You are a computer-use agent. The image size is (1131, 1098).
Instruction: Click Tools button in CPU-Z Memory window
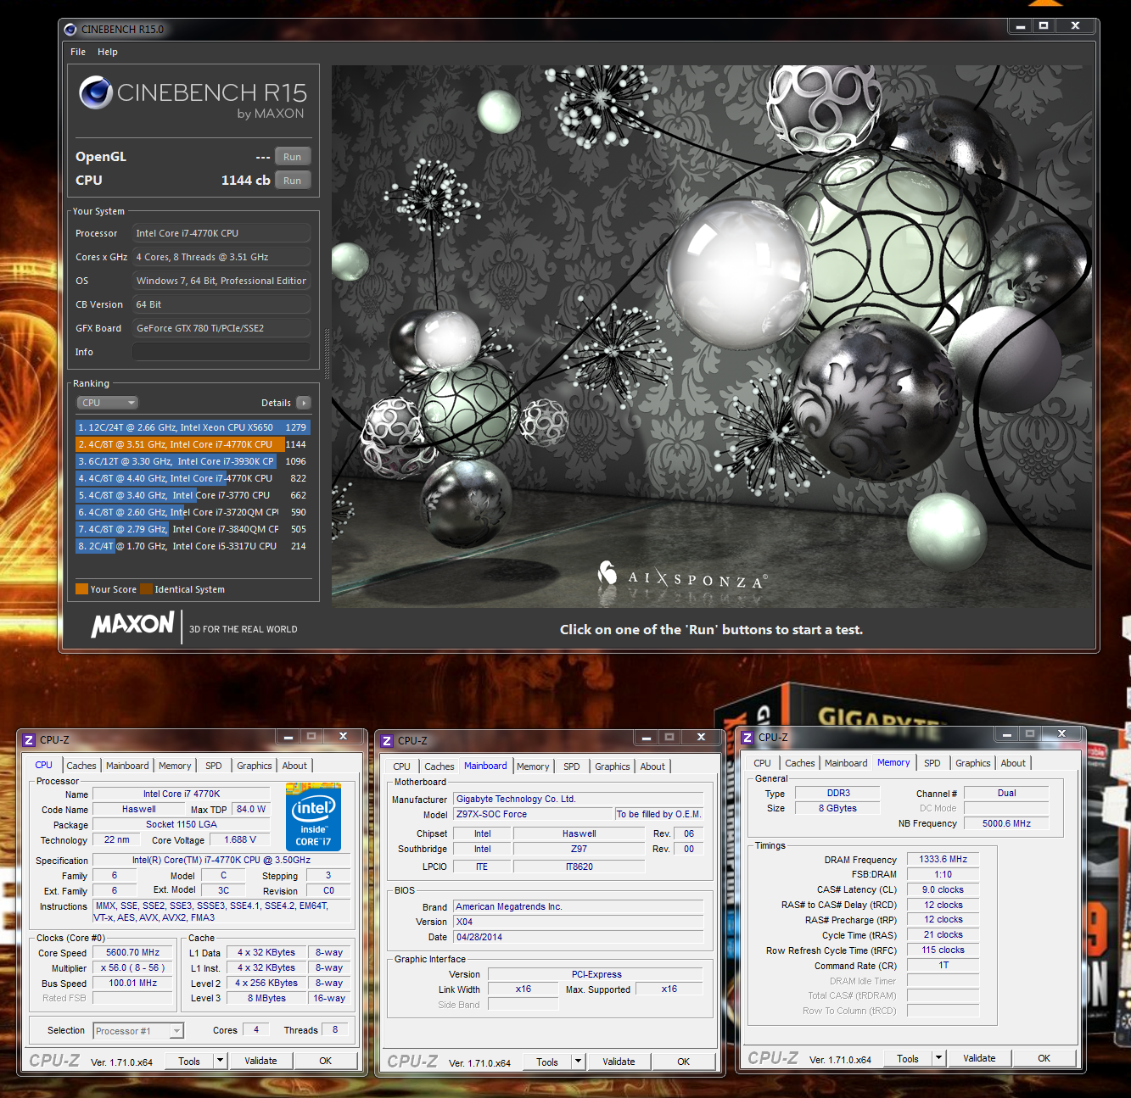point(908,1058)
